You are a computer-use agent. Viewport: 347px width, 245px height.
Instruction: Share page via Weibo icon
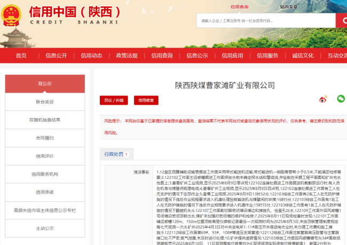[x=323, y=99]
